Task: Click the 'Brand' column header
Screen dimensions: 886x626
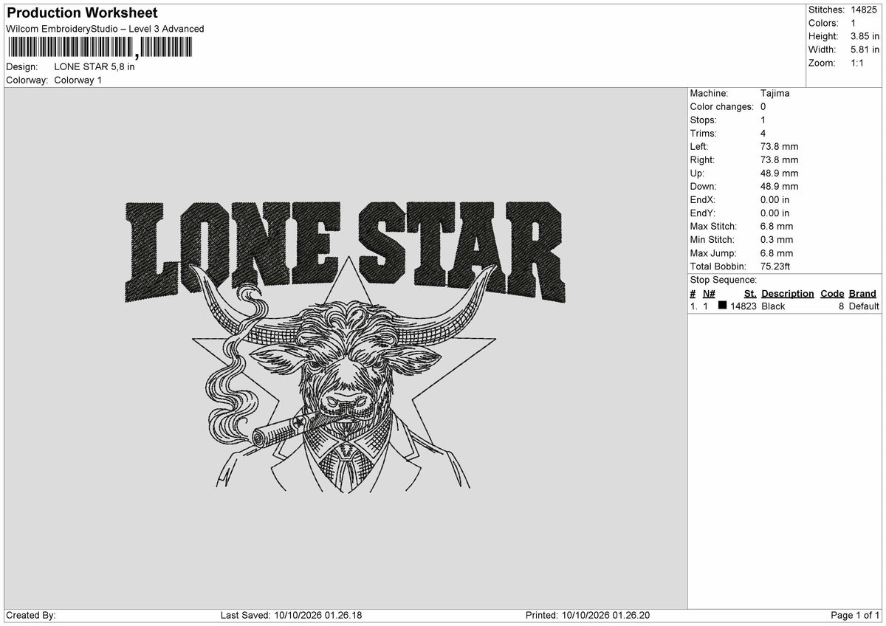Action: pos(862,293)
